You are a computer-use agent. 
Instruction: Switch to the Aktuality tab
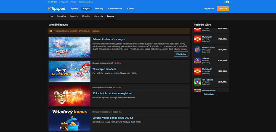[86, 16]
